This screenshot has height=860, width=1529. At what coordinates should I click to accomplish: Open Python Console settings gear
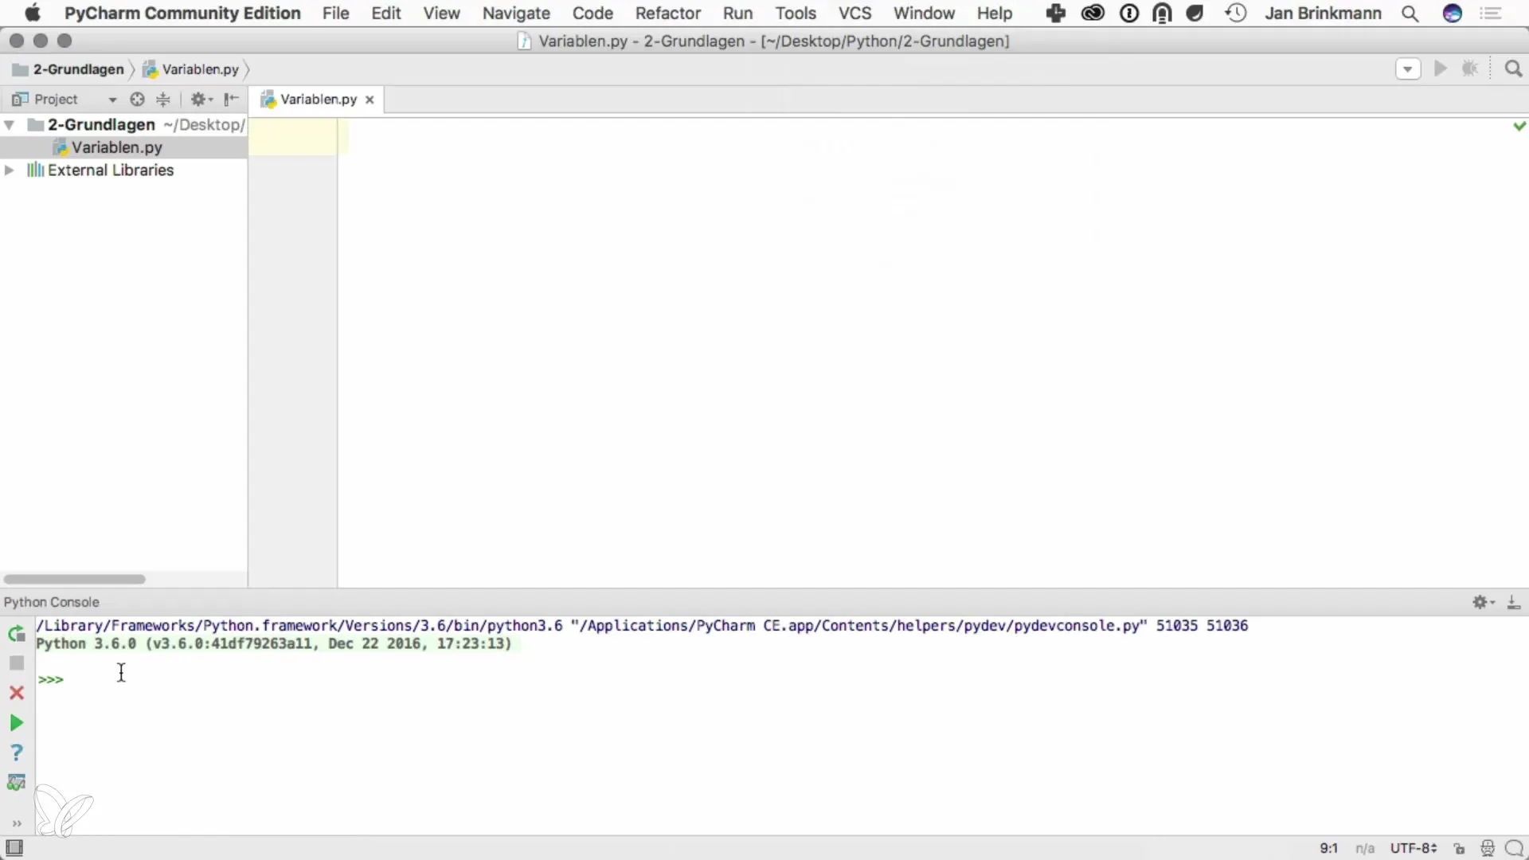1483,603
